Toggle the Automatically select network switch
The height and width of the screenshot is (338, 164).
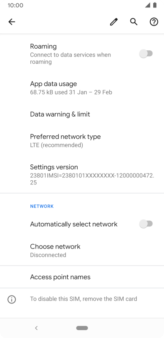tap(146, 224)
